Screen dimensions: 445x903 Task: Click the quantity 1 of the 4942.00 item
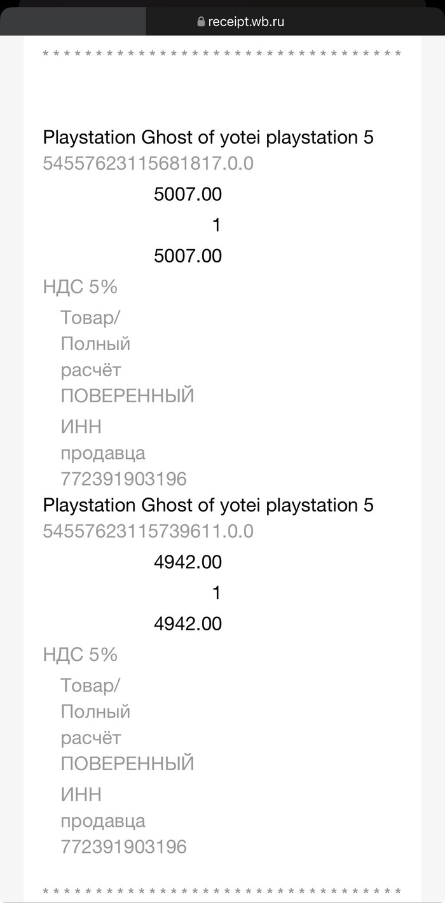click(x=216, y=594)
